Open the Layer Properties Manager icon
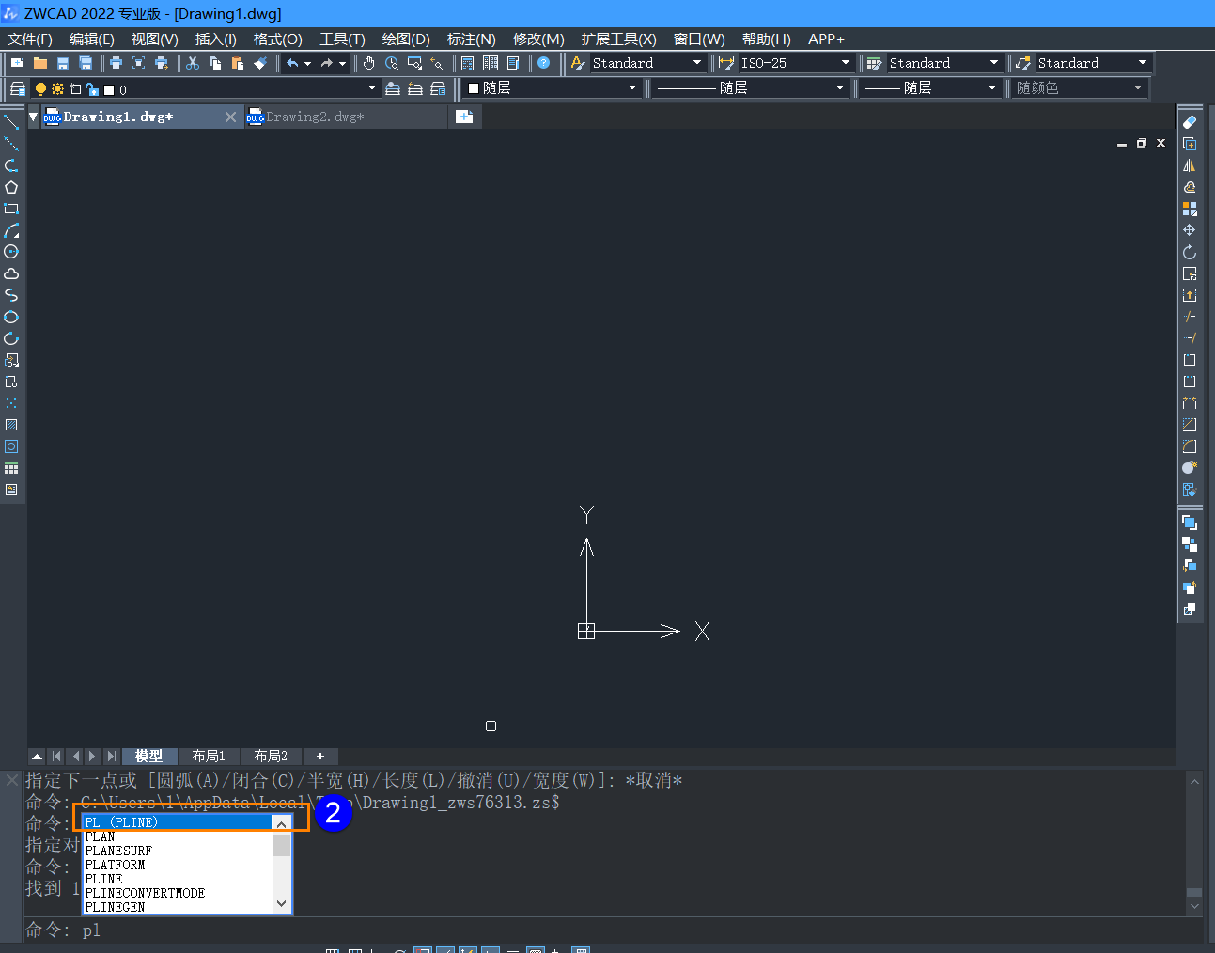This screenshot has height=953, width=1215. (x=18, y=88)
